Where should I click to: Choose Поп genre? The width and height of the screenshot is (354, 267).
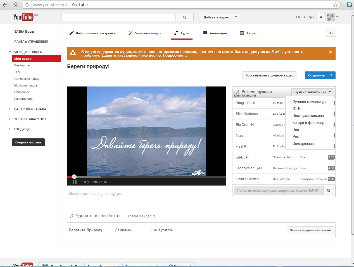point(296,130)
